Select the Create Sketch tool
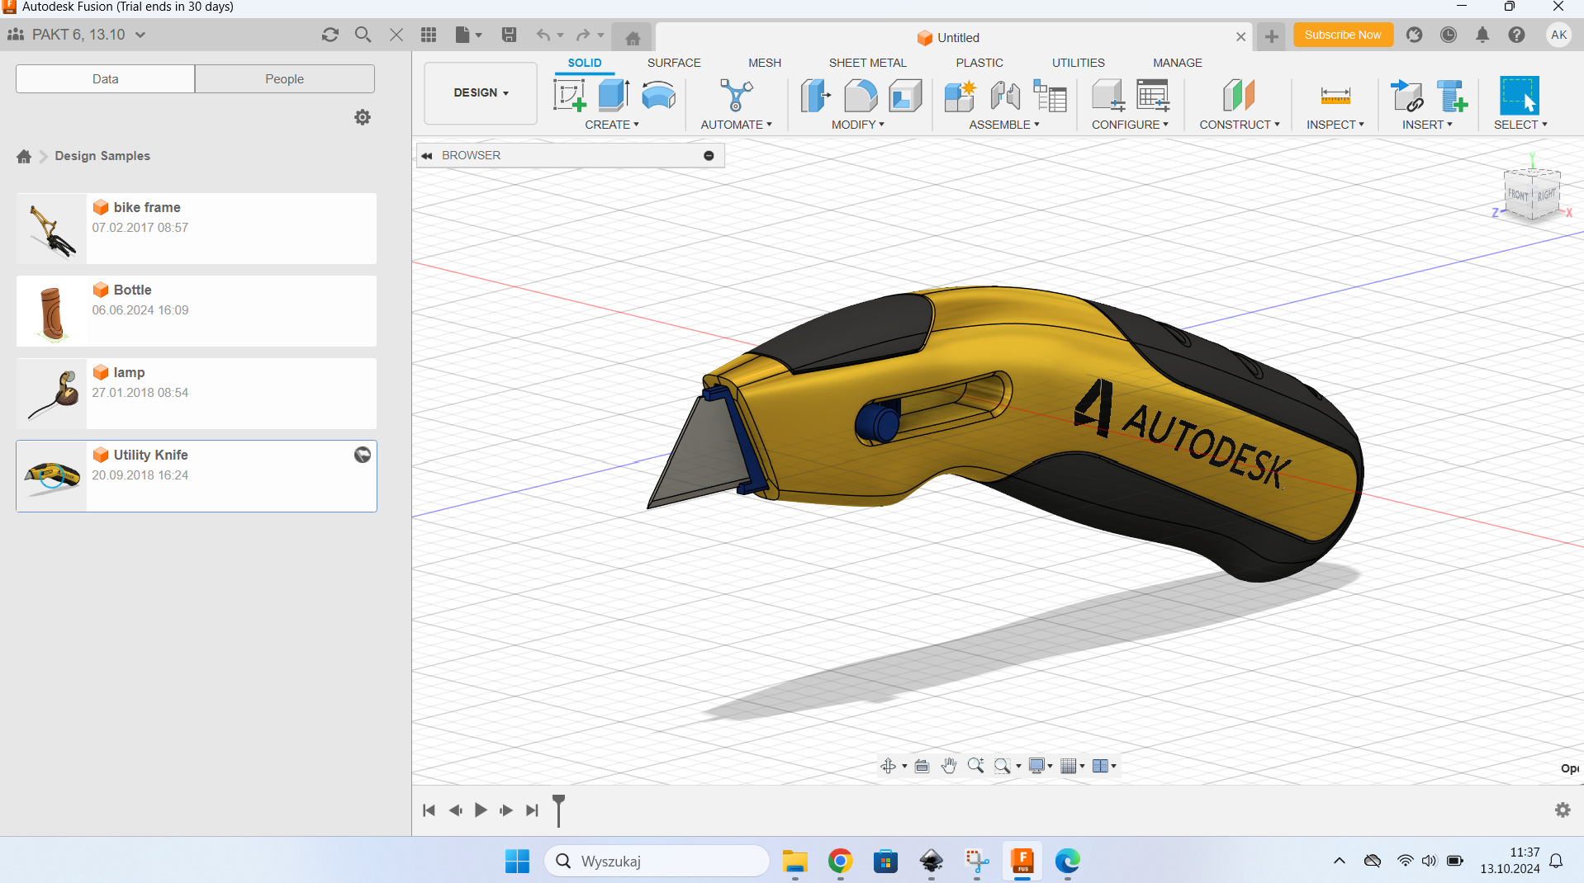1584x883 pixels. [x=570, y=96]
